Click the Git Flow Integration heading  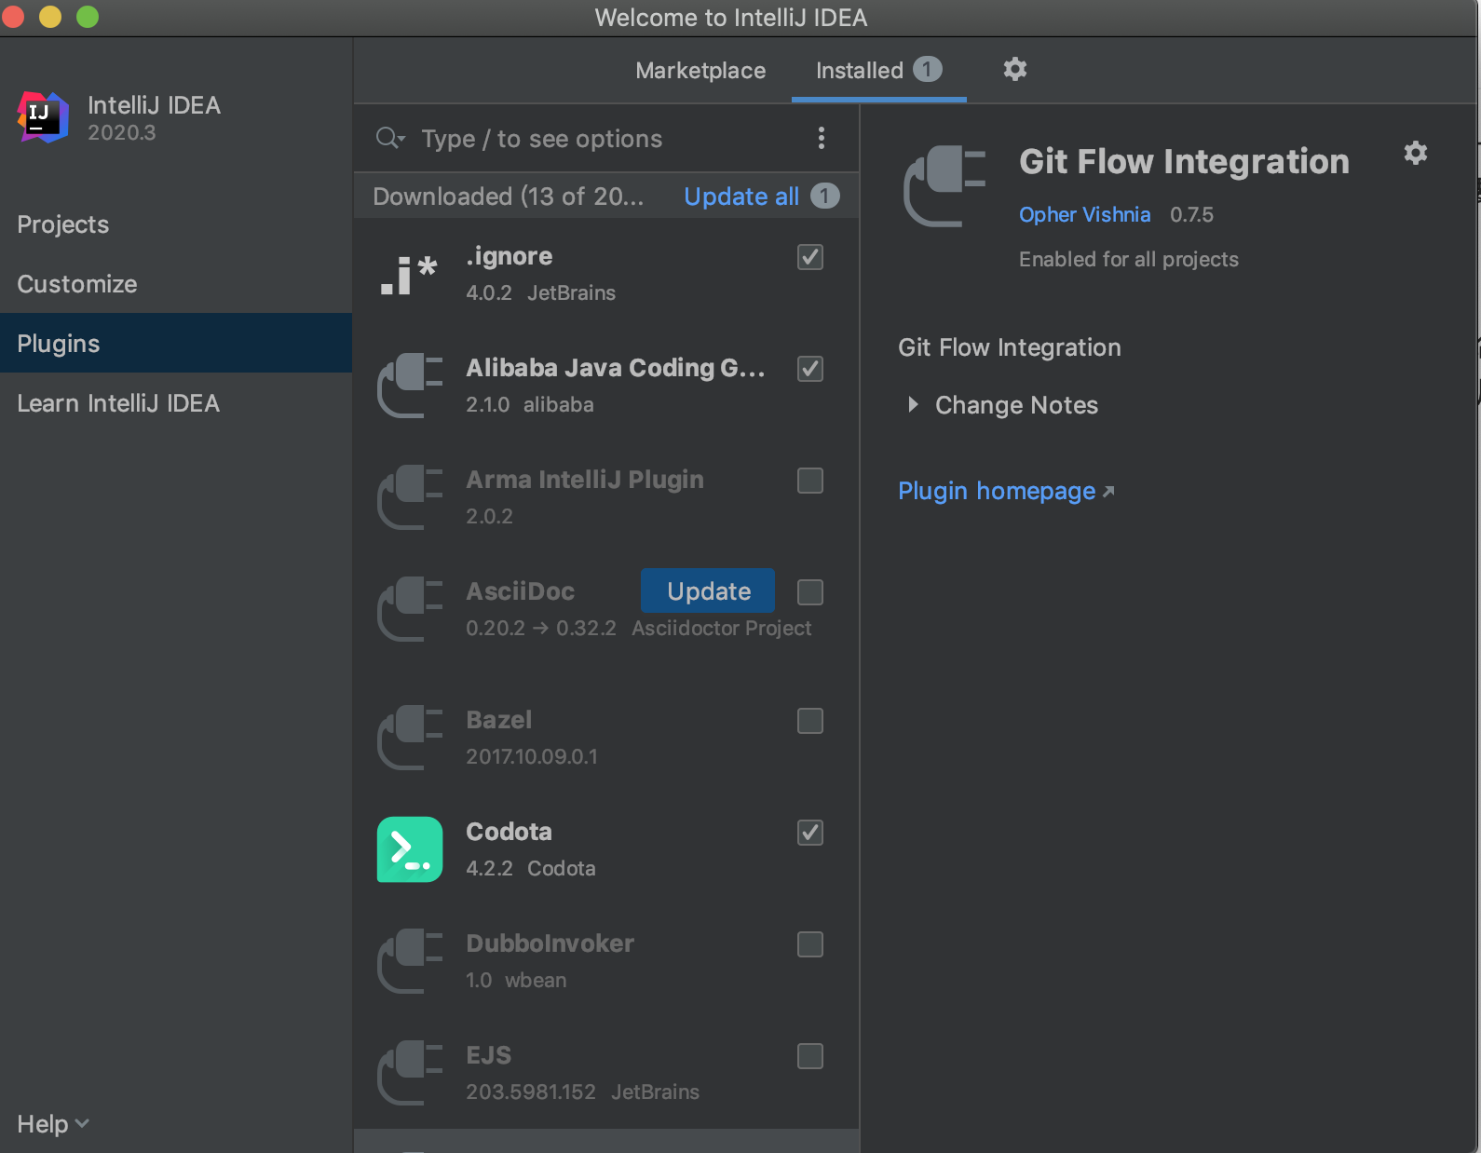(1184, 161)
